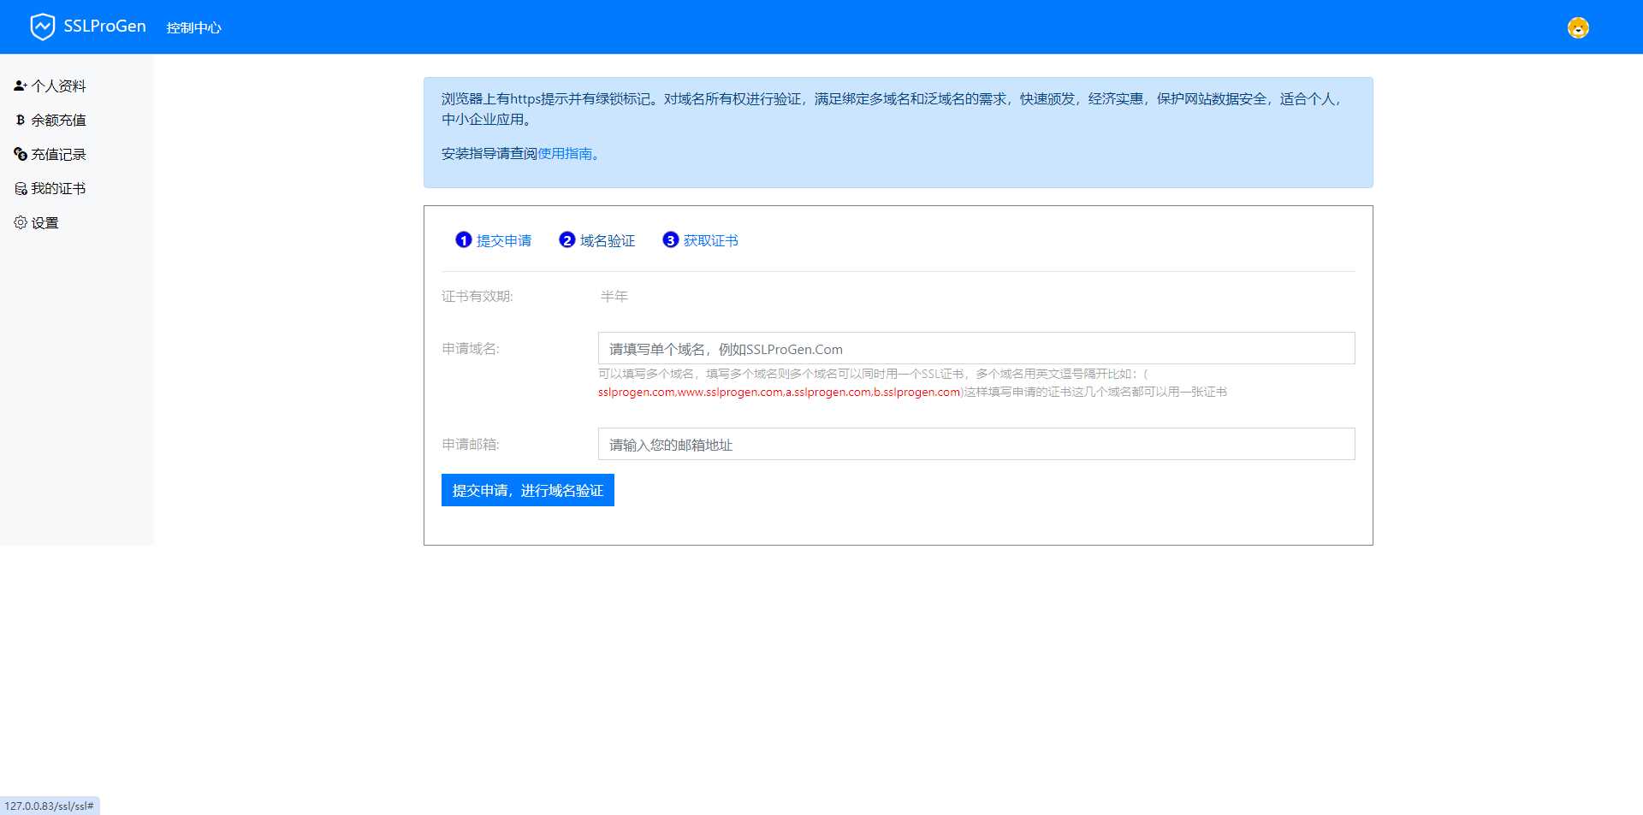This screenshot has height=815, width=1643.
Task: Click the 设置 gear icon
Action: coord(20,222)
